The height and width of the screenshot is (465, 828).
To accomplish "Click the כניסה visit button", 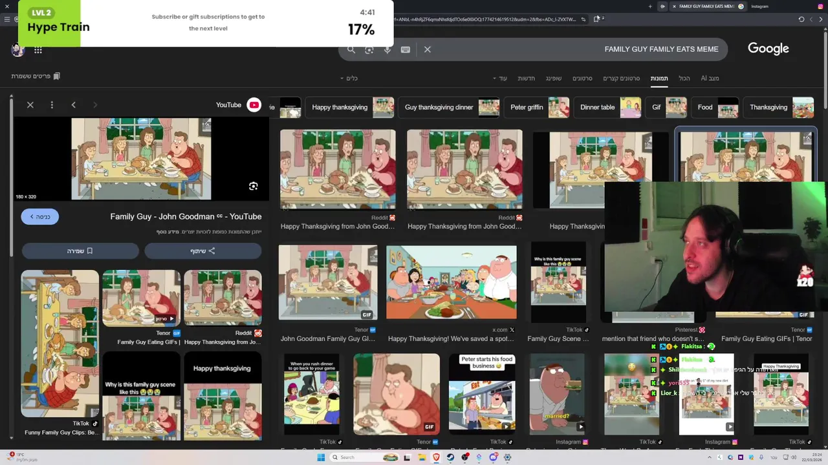I will pos(40,216).
